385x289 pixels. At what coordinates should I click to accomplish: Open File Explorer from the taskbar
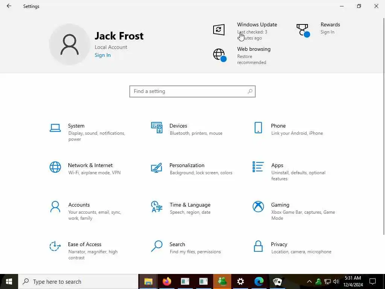(148, 281)
